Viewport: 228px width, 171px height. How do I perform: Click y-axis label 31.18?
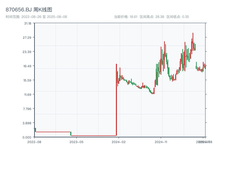pos(28,23)
